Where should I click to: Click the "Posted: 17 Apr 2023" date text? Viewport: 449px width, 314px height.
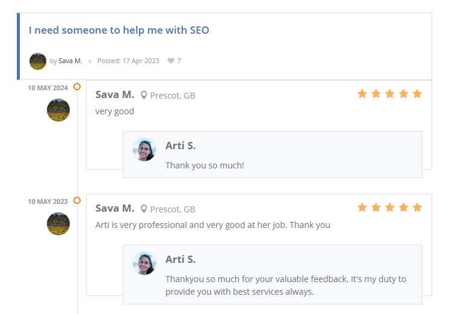tap(128, 61)
